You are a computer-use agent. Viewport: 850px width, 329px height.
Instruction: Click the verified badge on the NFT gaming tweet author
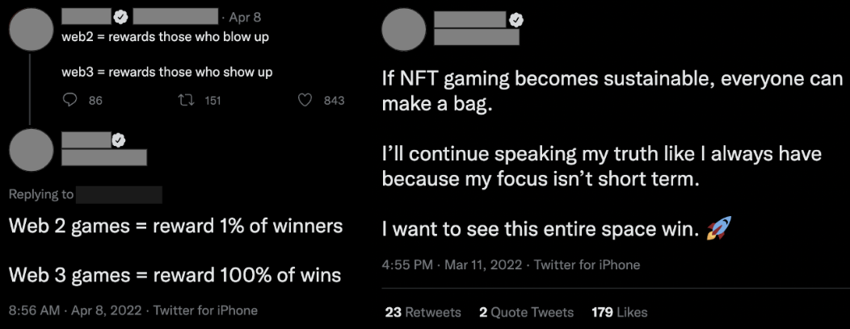coord(514,20)
